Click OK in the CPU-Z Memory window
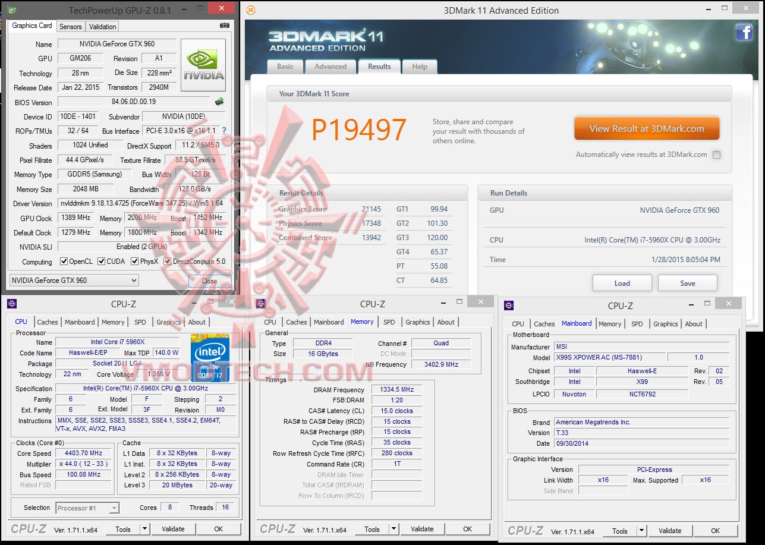Image resolution: width=765 pixels, height=545 pixels. click(468, 529)
